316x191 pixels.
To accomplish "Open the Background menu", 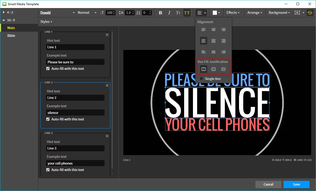I will point(279,13).
